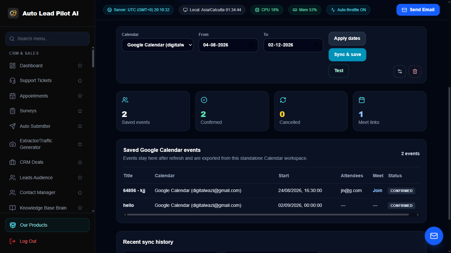Click the Attendees column header

tap(352, 176)
